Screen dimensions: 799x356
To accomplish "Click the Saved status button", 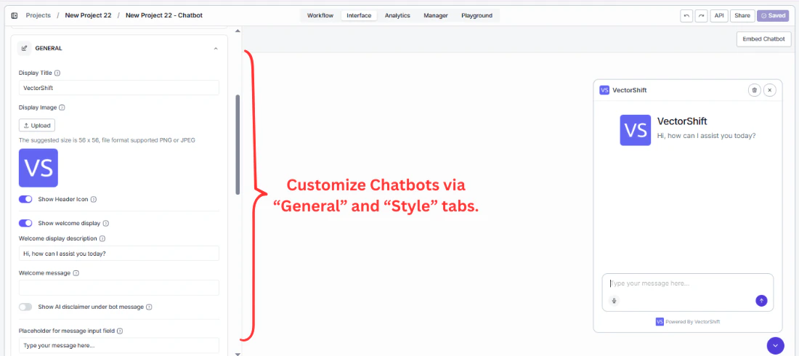I will [x=773, y=16].
